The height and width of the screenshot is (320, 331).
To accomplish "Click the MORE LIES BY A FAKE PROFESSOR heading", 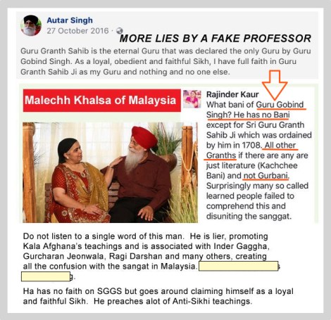I will coord(216,39).
